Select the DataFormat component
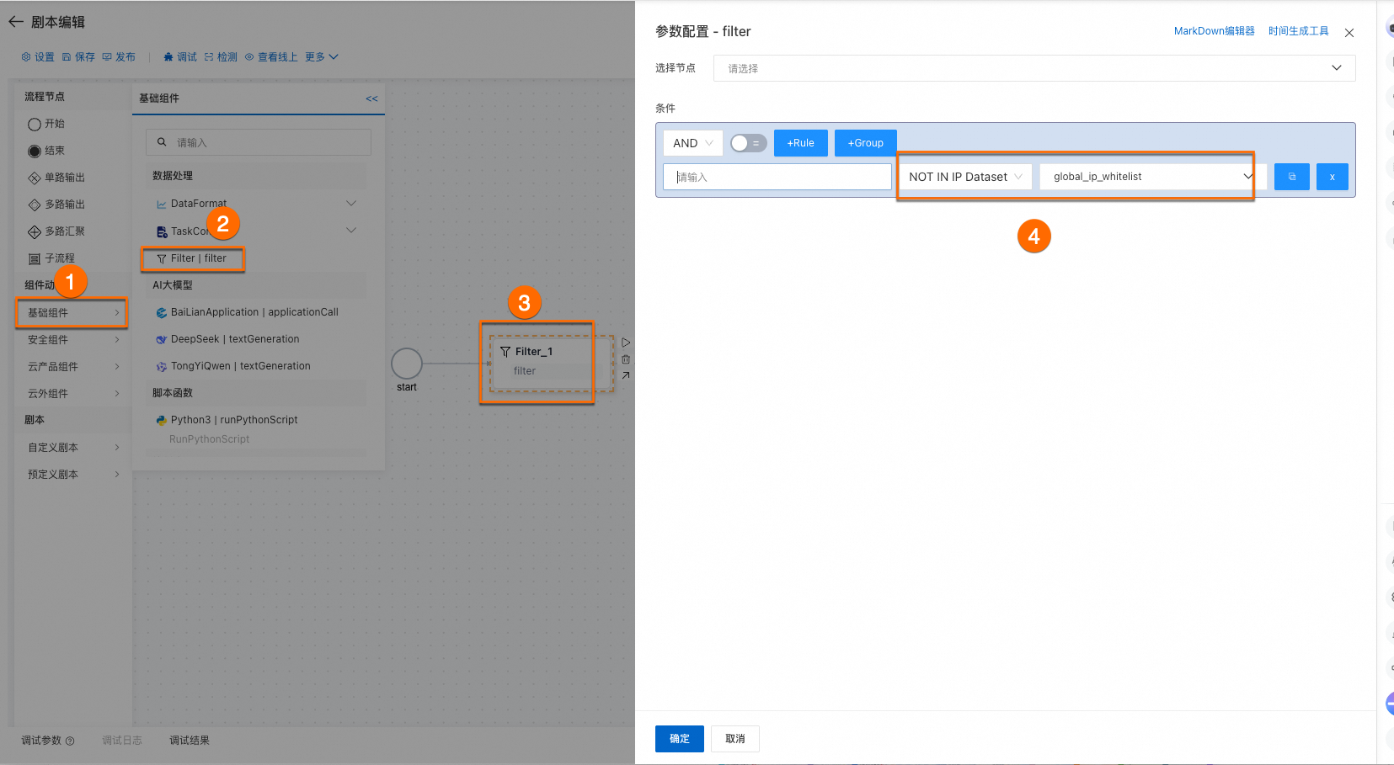1394x765 pixels. tap(191, 204)
